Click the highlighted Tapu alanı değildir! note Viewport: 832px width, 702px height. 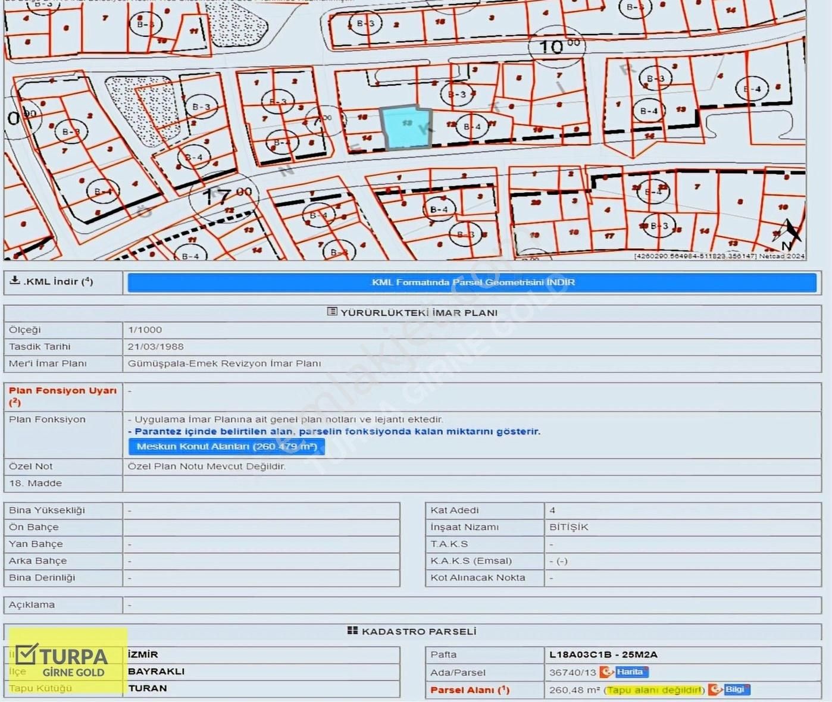654,690
